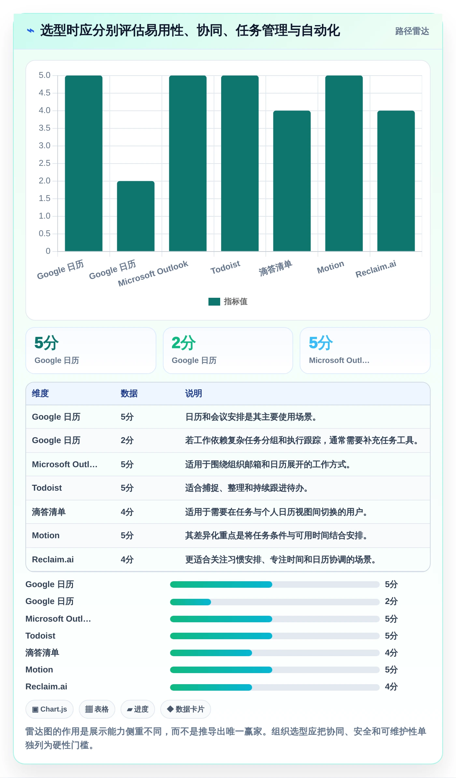456x778 pixels.
Task: Click the Motion progress bar
Action: [275, 670]
